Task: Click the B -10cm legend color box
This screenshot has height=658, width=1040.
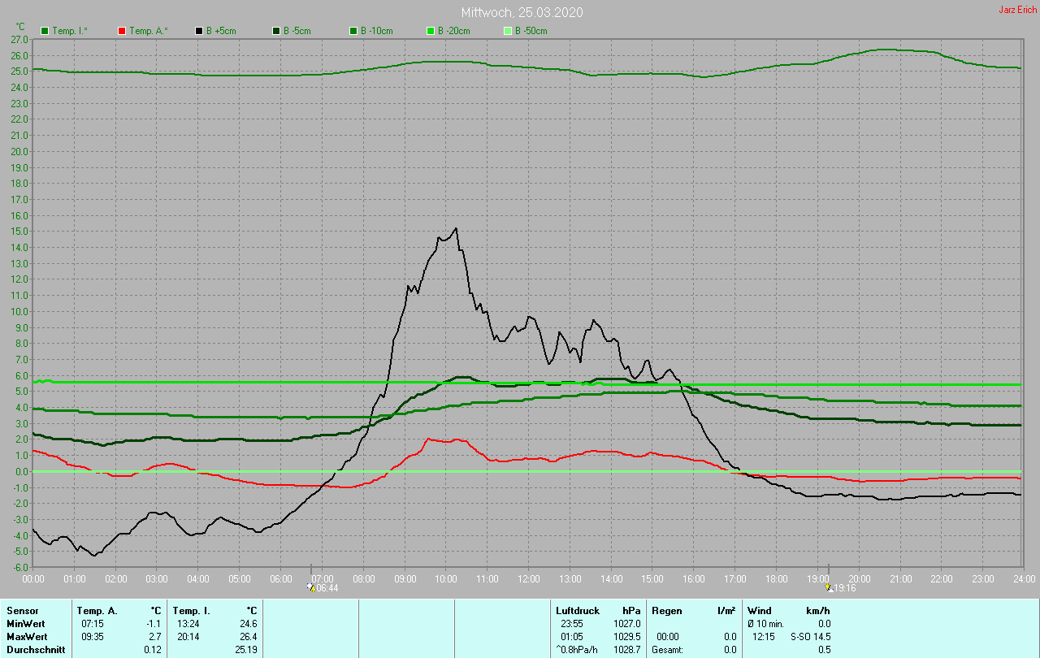Action: (353, 31)
